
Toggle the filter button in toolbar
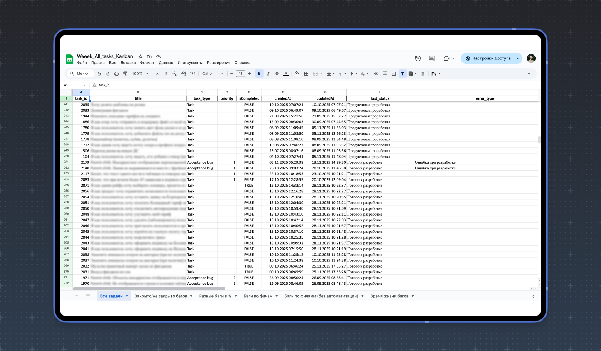coord(402,74)
